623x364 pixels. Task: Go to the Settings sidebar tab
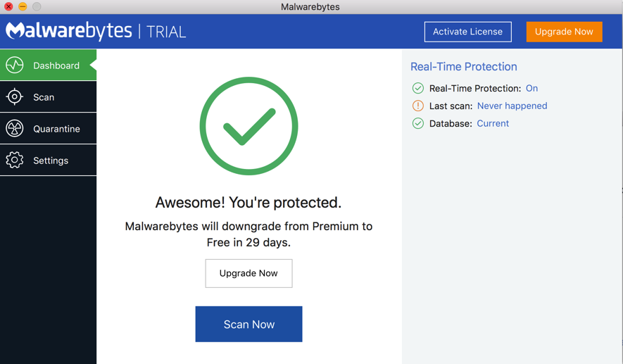coord(48,160)
